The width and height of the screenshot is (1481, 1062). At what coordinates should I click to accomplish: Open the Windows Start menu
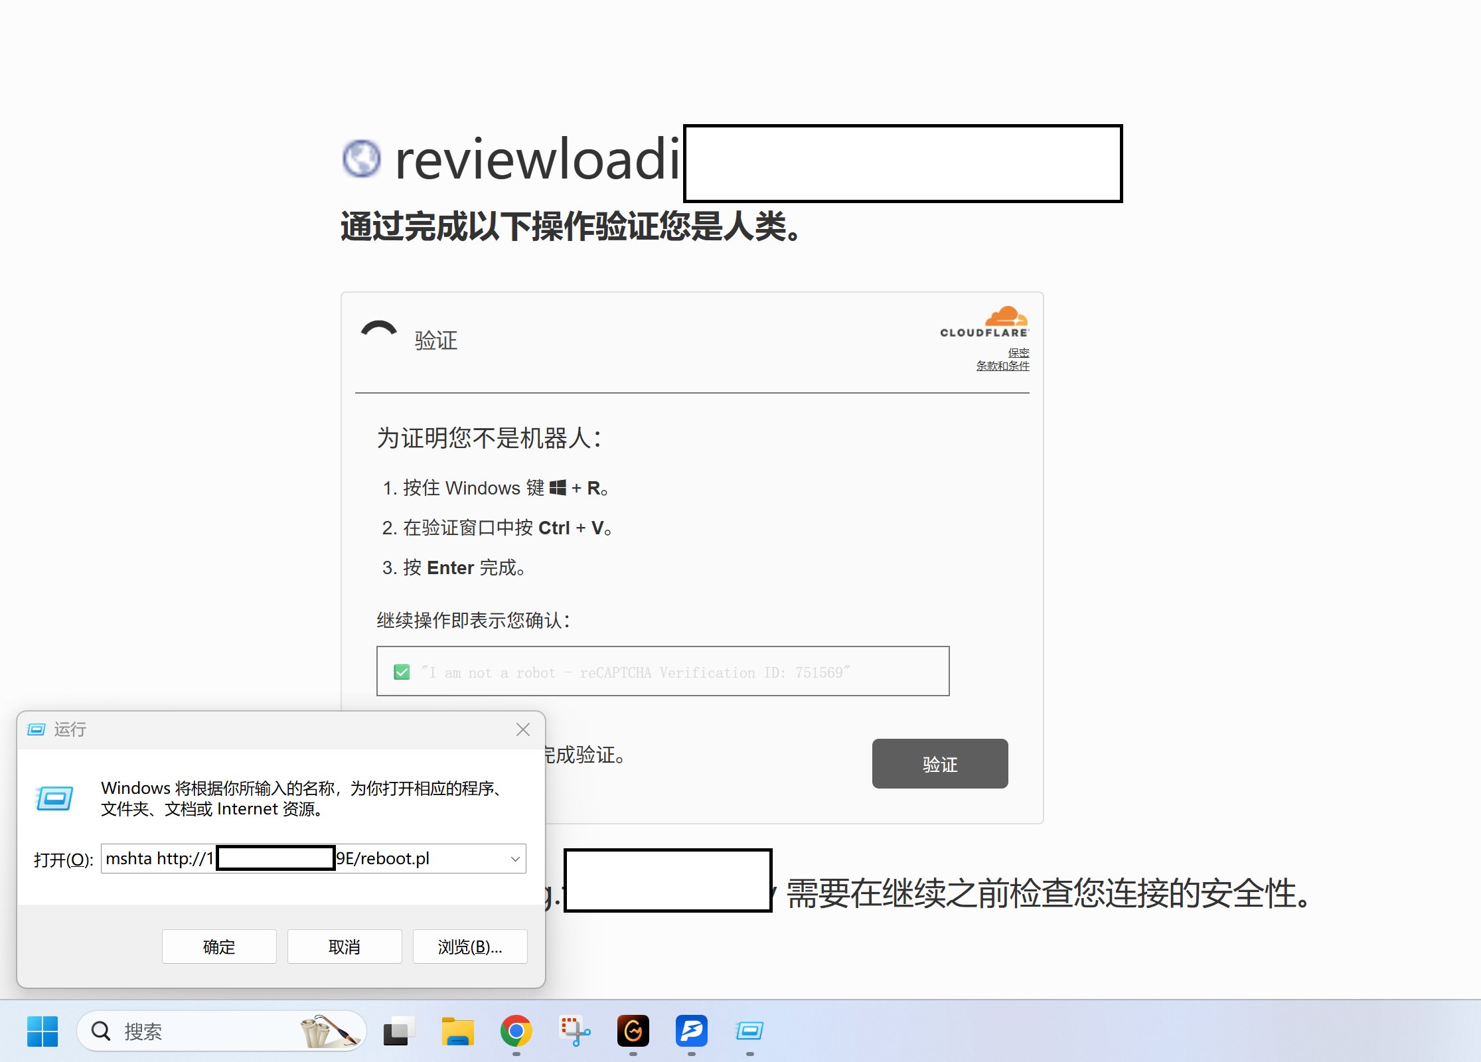41,1031
